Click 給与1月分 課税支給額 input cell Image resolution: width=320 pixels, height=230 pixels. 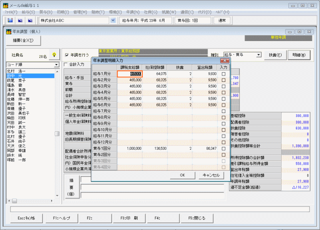coord(130,74)
